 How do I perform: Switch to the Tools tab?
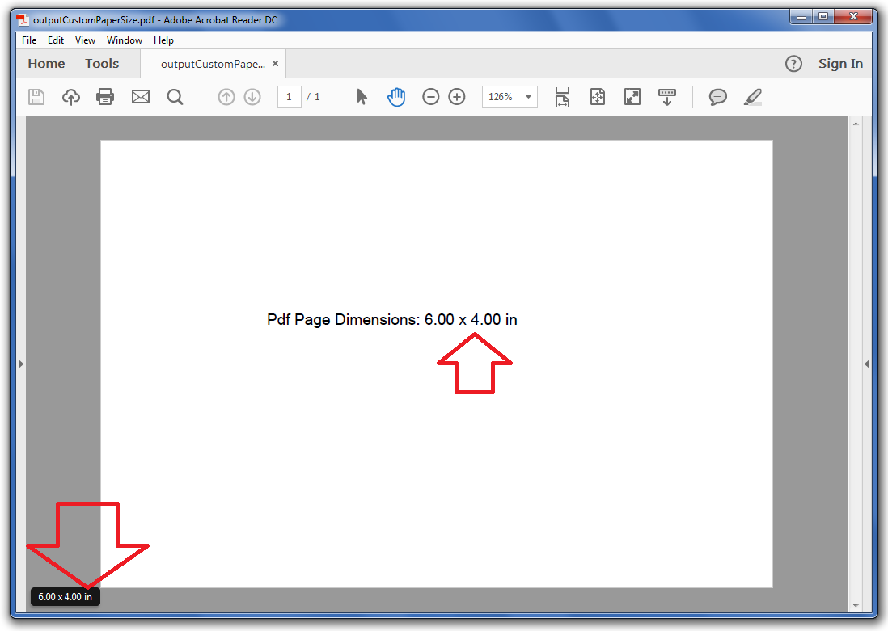pos(102,63)
